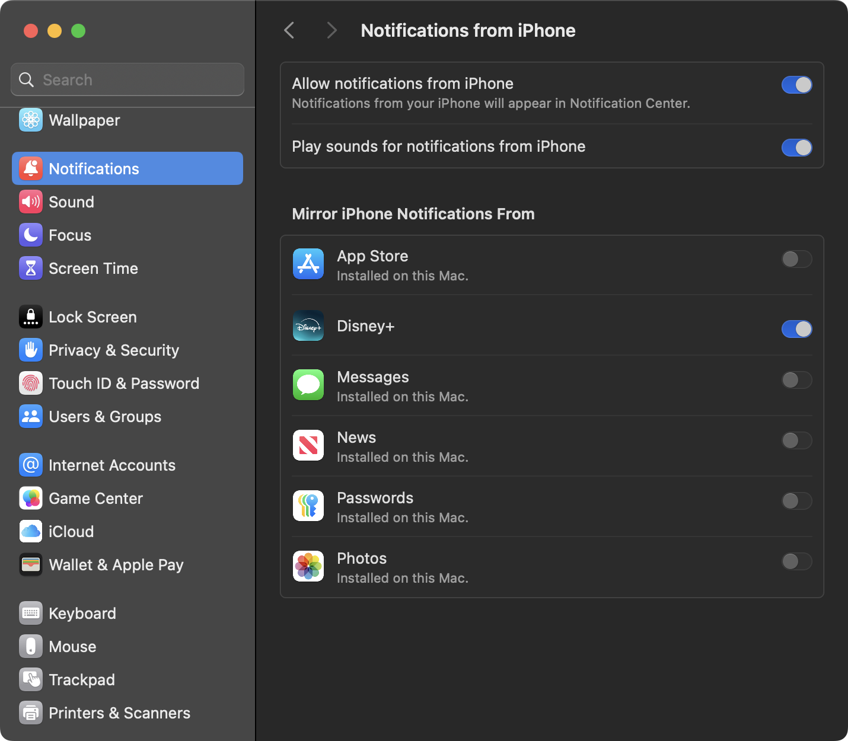848x741 pixels.
Task: Click the Messages bubble icon
Action: [x=308, y=385]
